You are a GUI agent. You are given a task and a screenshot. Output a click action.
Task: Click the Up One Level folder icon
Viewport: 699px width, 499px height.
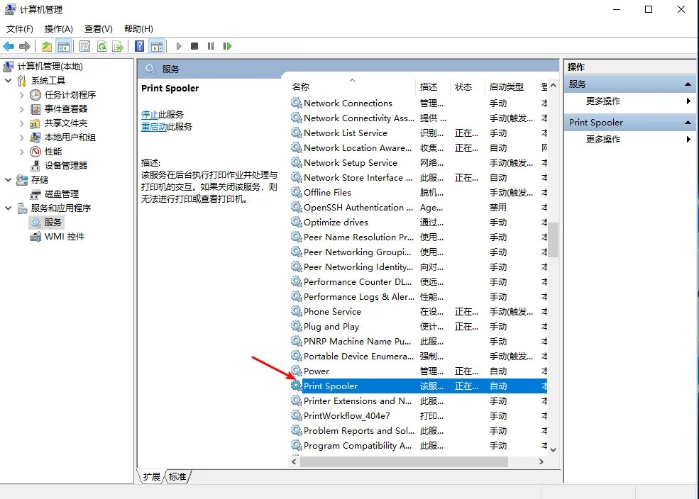(46, 46)
